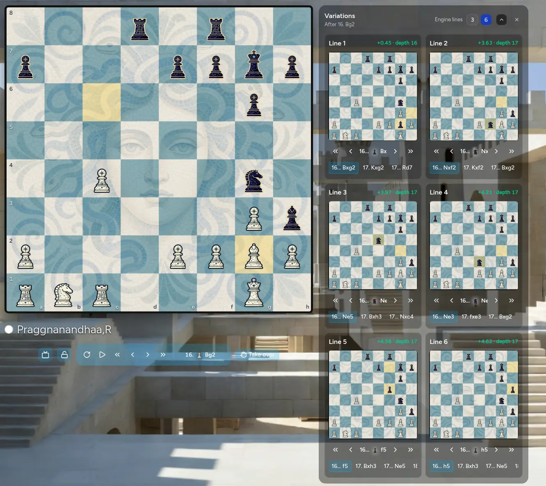Click the restart loop icon in the main controls
Image resolution: width=546 pixels, height=486 pixels.
click(x=87, y=355)
